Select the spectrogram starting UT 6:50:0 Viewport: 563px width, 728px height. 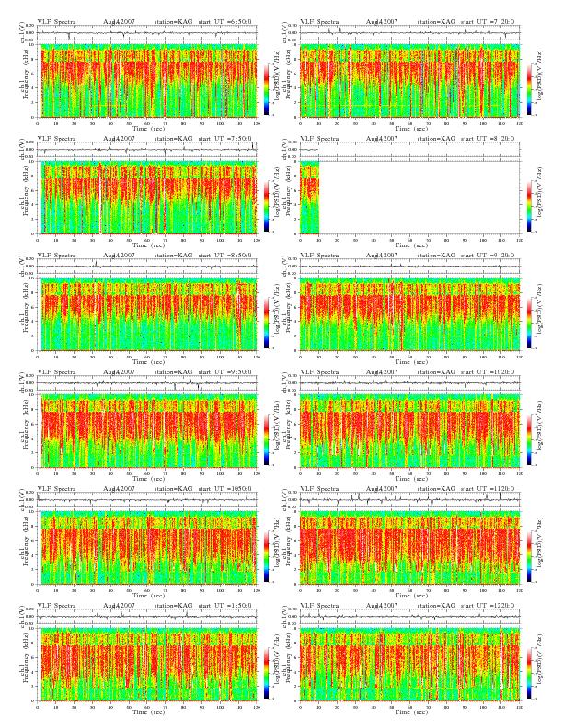pos(147,81)
